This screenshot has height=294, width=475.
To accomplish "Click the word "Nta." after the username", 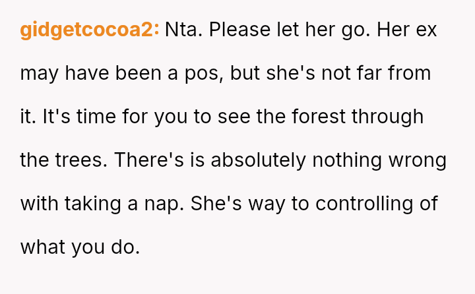I will pos(183,30).
